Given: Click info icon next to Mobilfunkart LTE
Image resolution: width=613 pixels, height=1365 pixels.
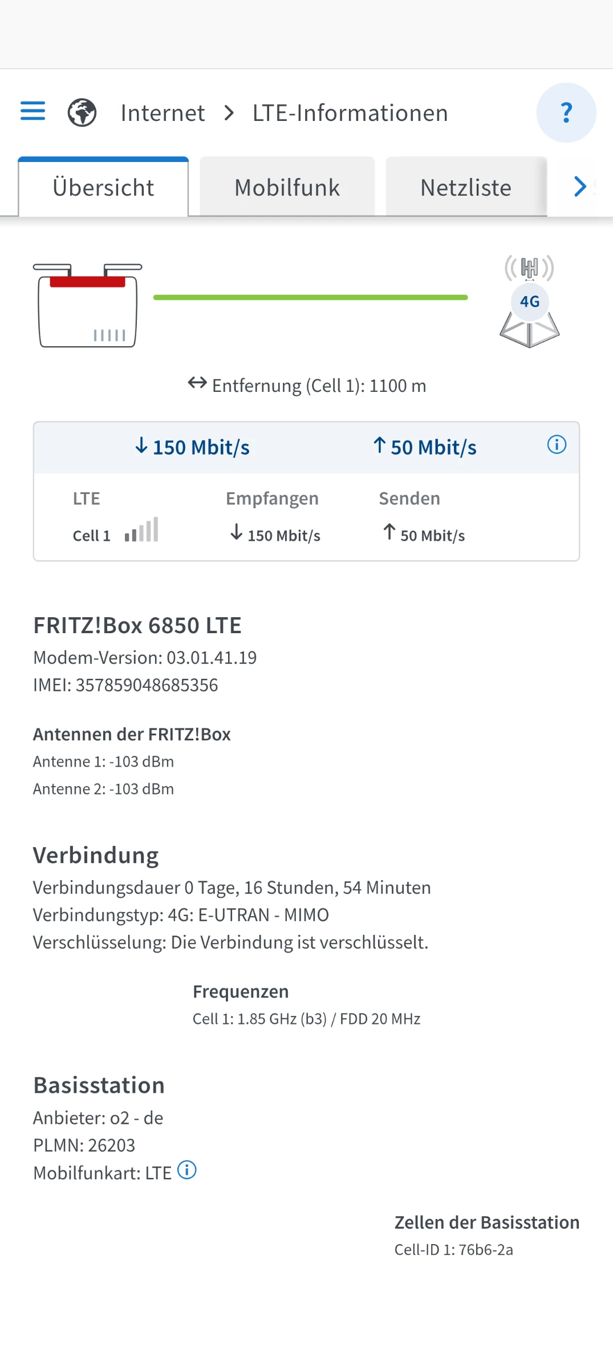Looking at the screenshot, I should [187, 1170].
